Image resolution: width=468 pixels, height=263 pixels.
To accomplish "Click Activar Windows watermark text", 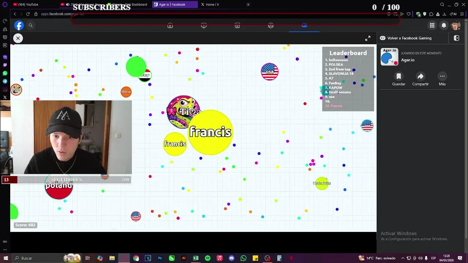I will pyautogui.click(x=399, y=233).
